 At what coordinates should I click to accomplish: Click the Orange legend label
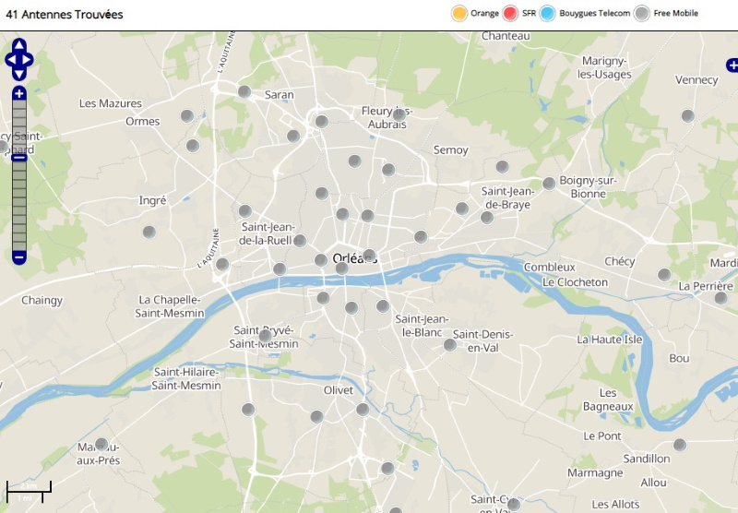(484, 13)
